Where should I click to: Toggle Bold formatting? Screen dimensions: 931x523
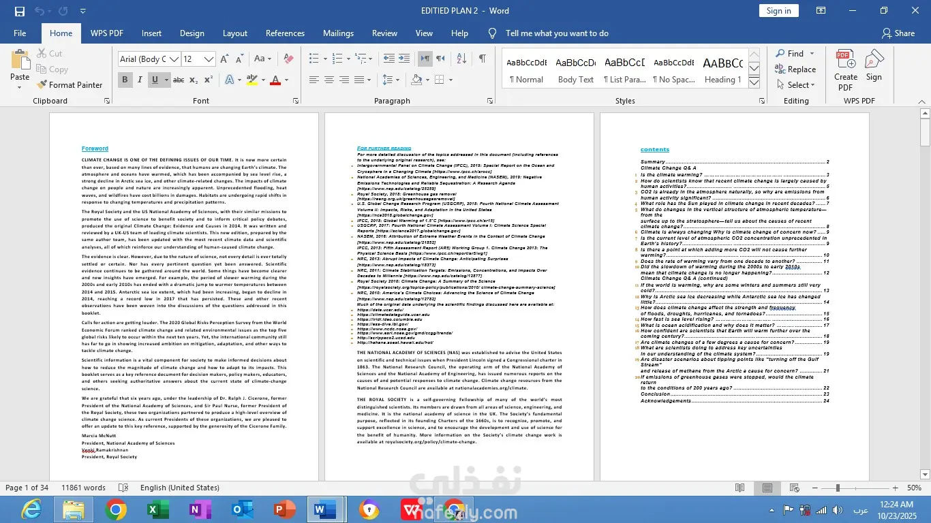click(x=125, y=80)
